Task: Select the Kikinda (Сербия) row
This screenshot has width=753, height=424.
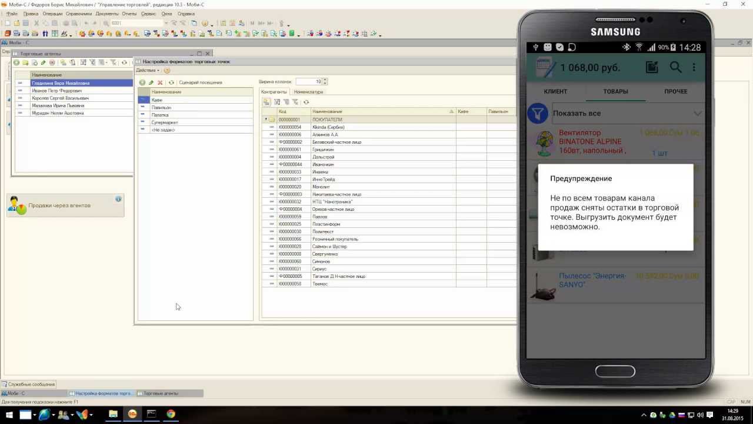Action: 389,127
